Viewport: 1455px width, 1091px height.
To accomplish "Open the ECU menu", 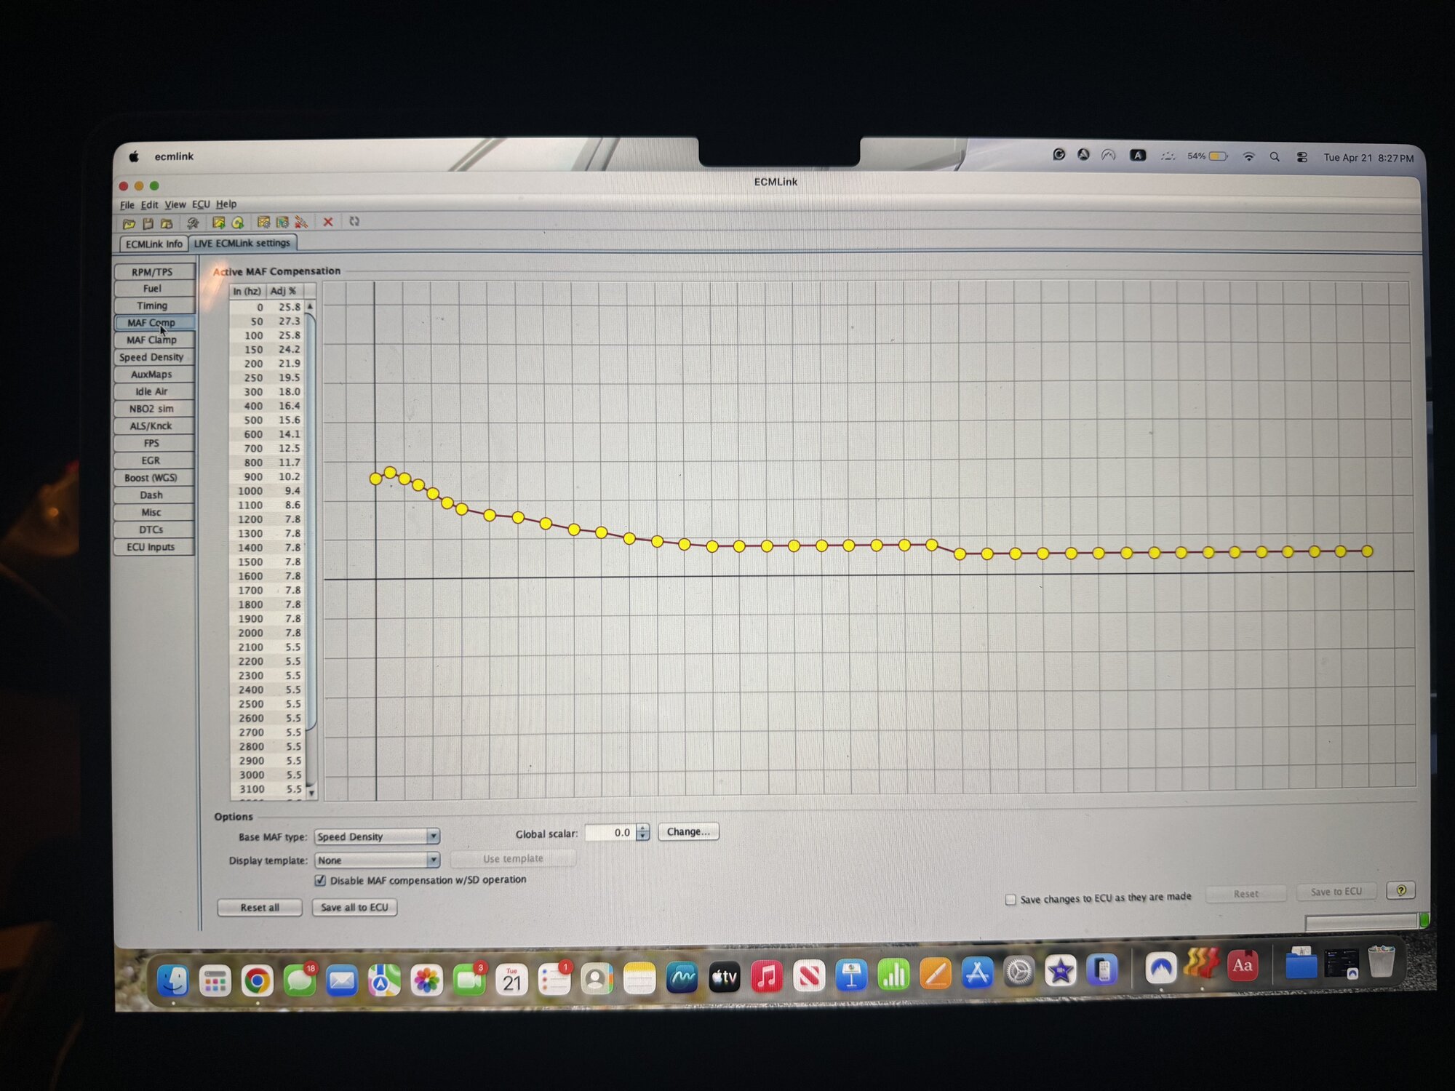I will [x=201, y=204].
